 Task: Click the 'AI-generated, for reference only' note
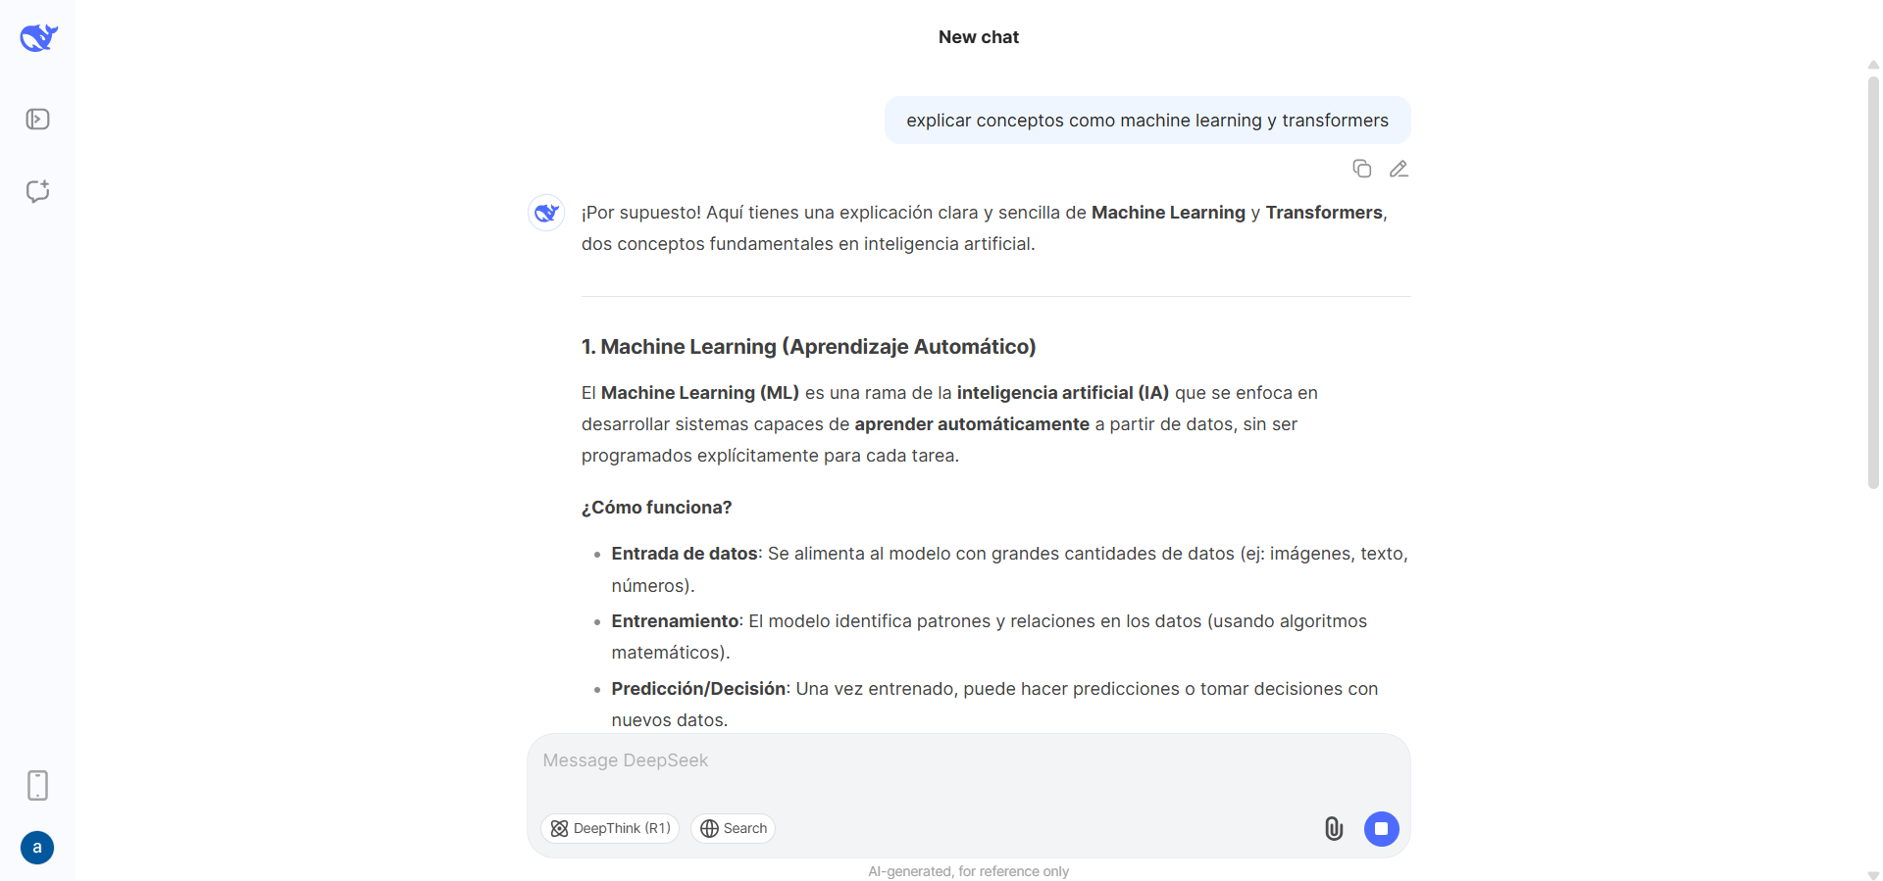968,871
